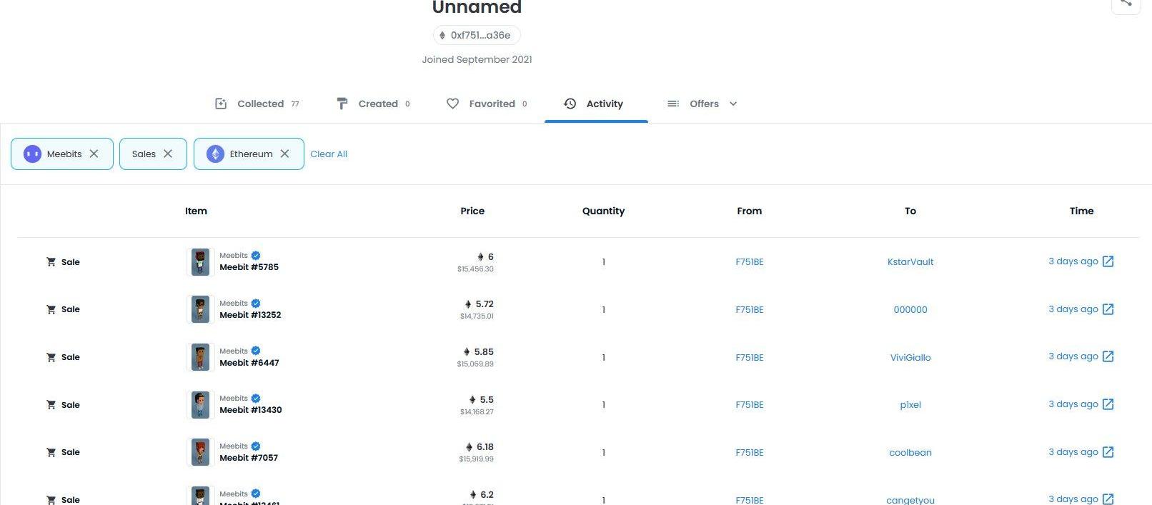Open external link icon for Meebit #6447 sale

coord(1108,356)
